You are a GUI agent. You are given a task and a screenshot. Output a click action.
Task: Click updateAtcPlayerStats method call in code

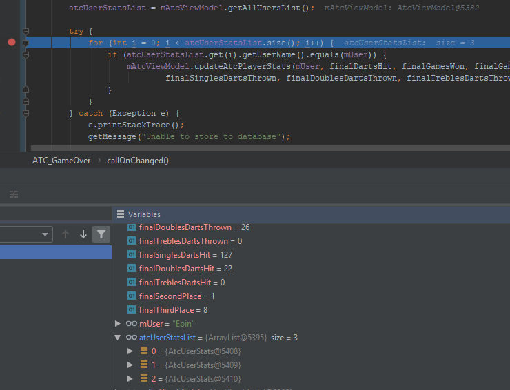pyautogui.click(x=242, y=66)
